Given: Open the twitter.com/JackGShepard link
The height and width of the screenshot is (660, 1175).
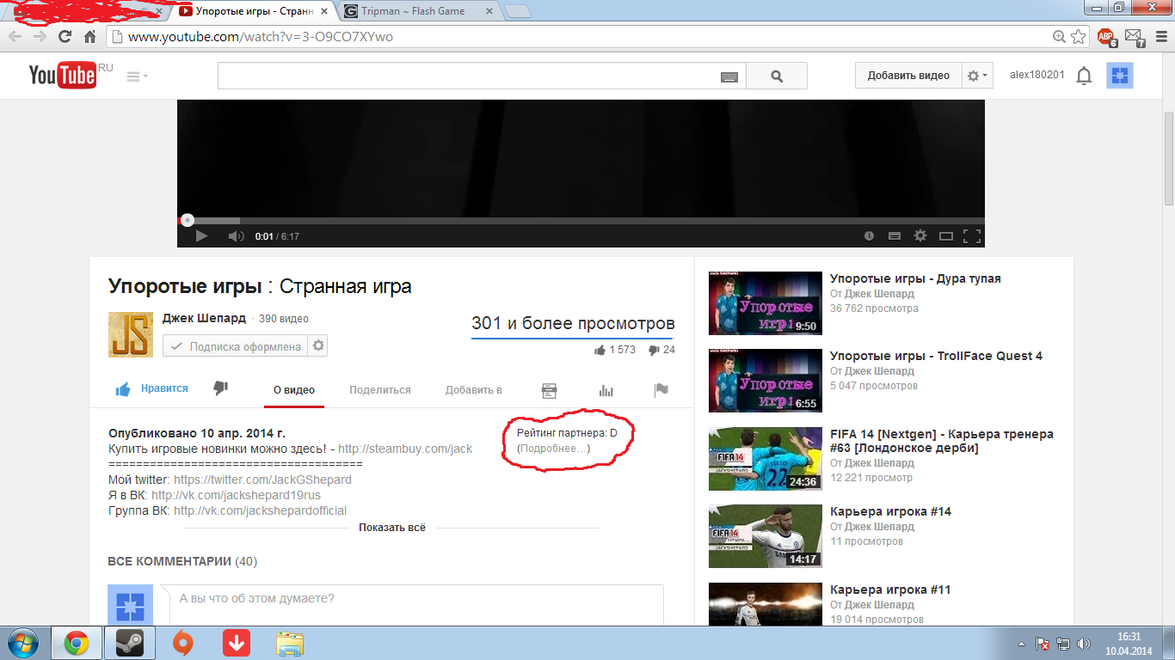Looking at the screenshot, I should tap(262, 480).
